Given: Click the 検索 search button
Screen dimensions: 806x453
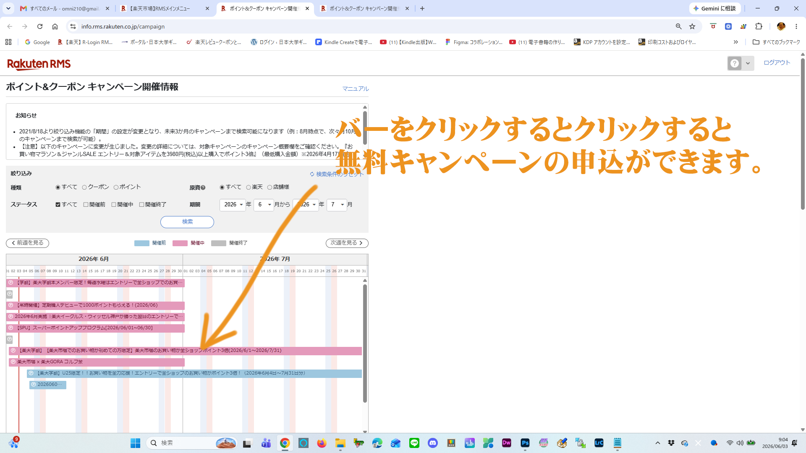Looking at the screenshot, I should click(x=187, y=222).
